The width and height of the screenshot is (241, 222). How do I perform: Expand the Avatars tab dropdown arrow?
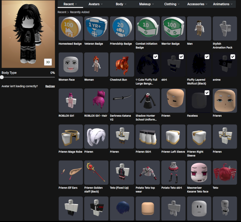pyautogui.click(x=102, y=4)
